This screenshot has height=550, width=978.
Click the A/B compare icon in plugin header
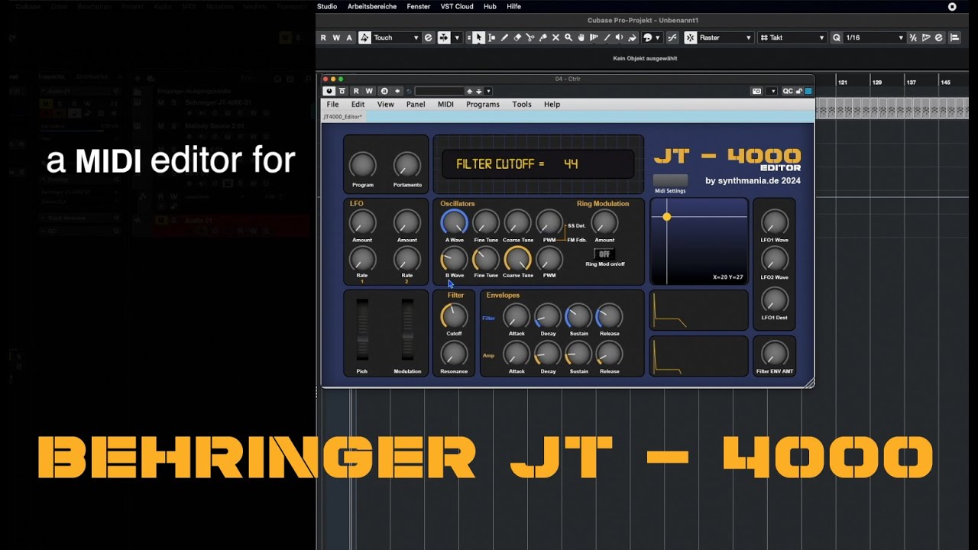click(384, 91)
